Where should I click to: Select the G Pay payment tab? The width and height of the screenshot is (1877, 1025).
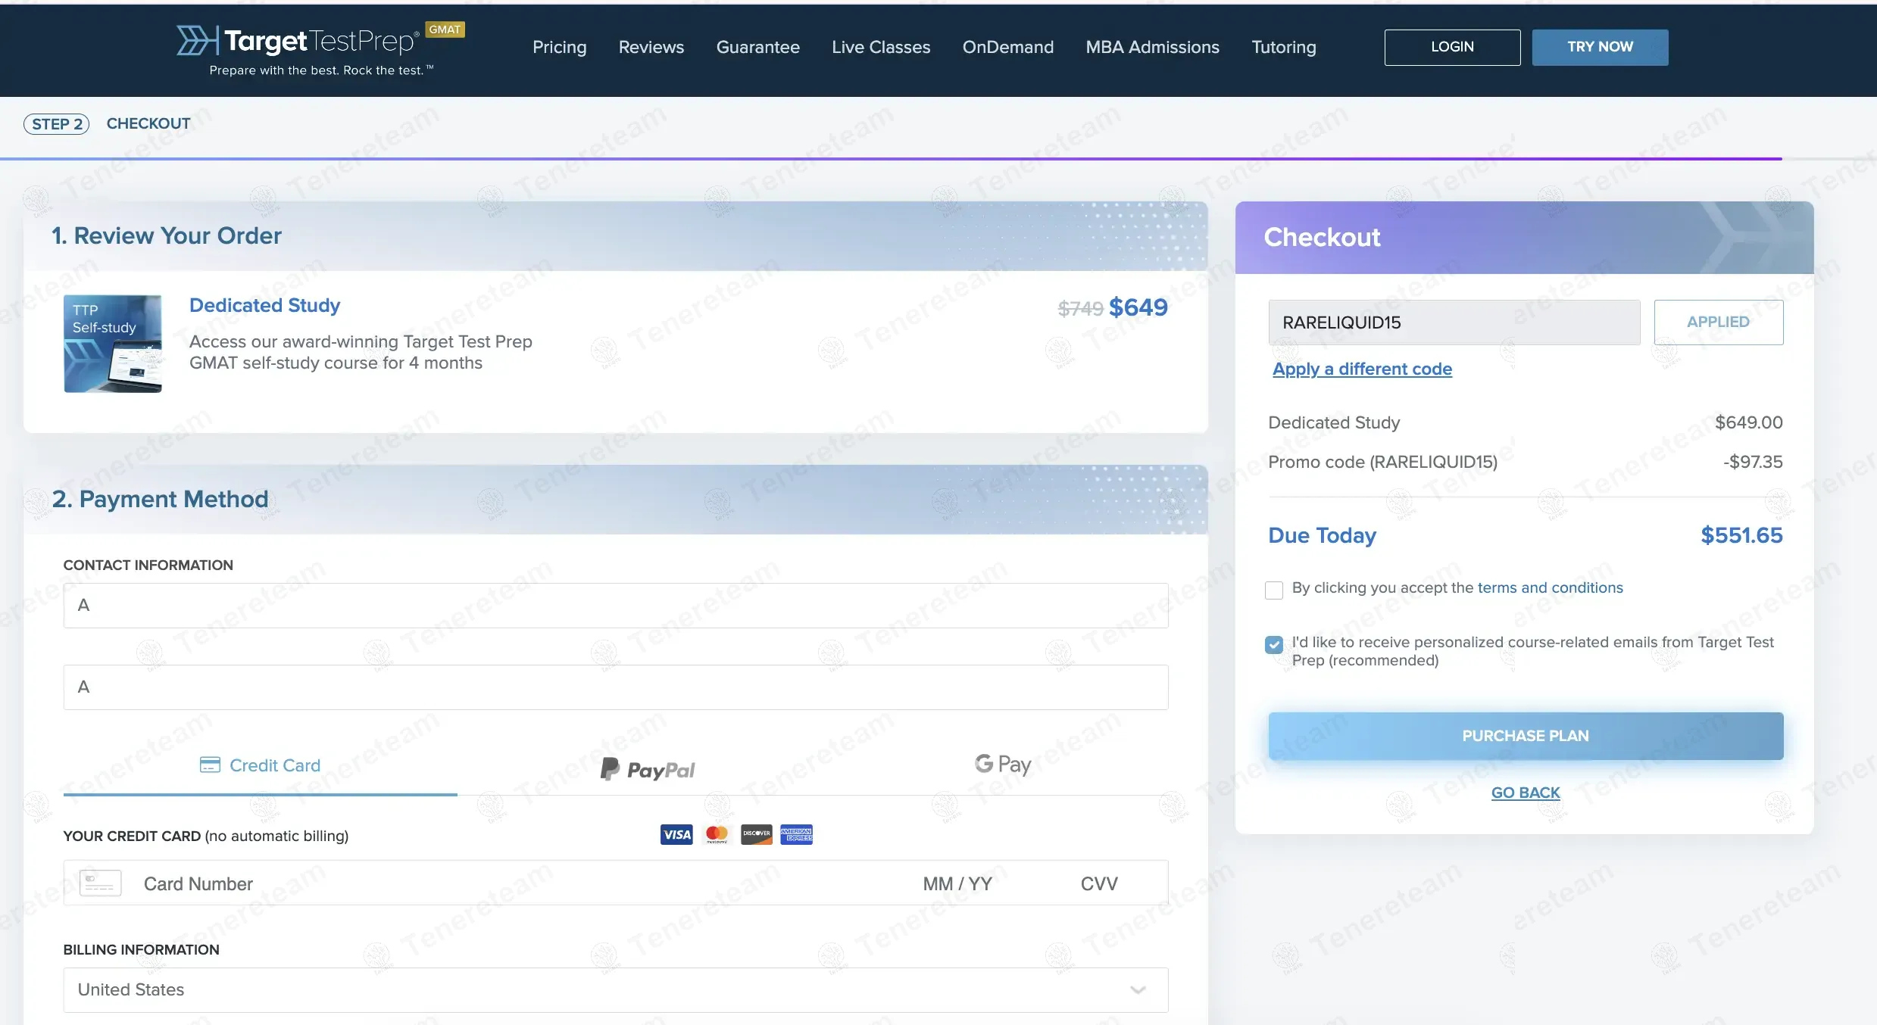1002,765
